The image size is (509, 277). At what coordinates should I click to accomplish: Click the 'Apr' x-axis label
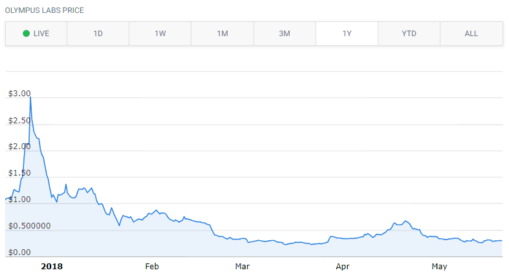[343, 267]
